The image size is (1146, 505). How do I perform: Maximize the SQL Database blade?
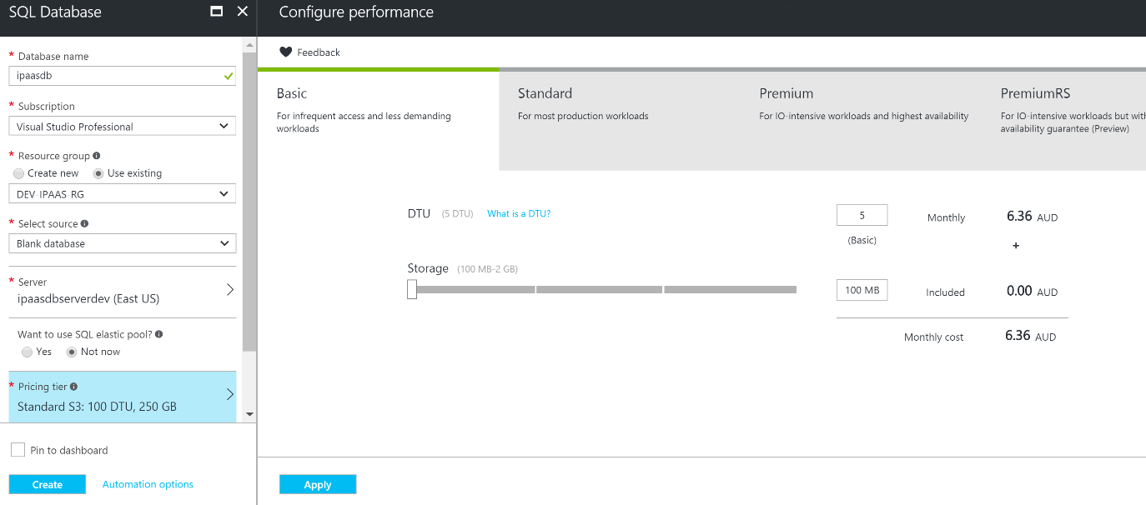click(217, 12)
